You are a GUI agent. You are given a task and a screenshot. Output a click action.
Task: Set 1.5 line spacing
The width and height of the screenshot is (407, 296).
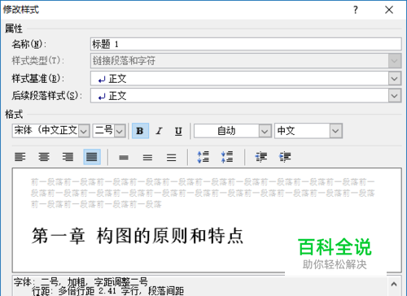tap(147, 157)
